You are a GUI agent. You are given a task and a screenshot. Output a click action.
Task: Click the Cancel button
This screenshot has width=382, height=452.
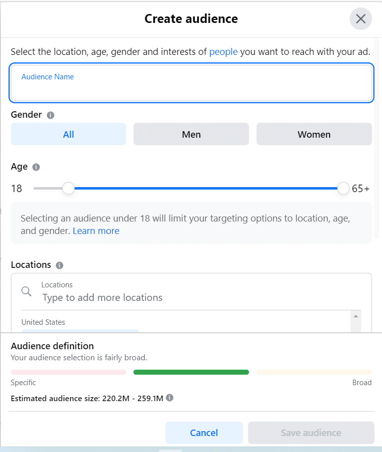[204, 433]
